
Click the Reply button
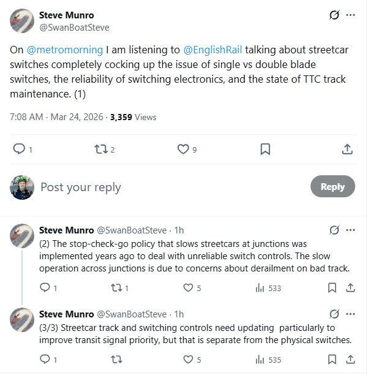(x=333, y=187)
